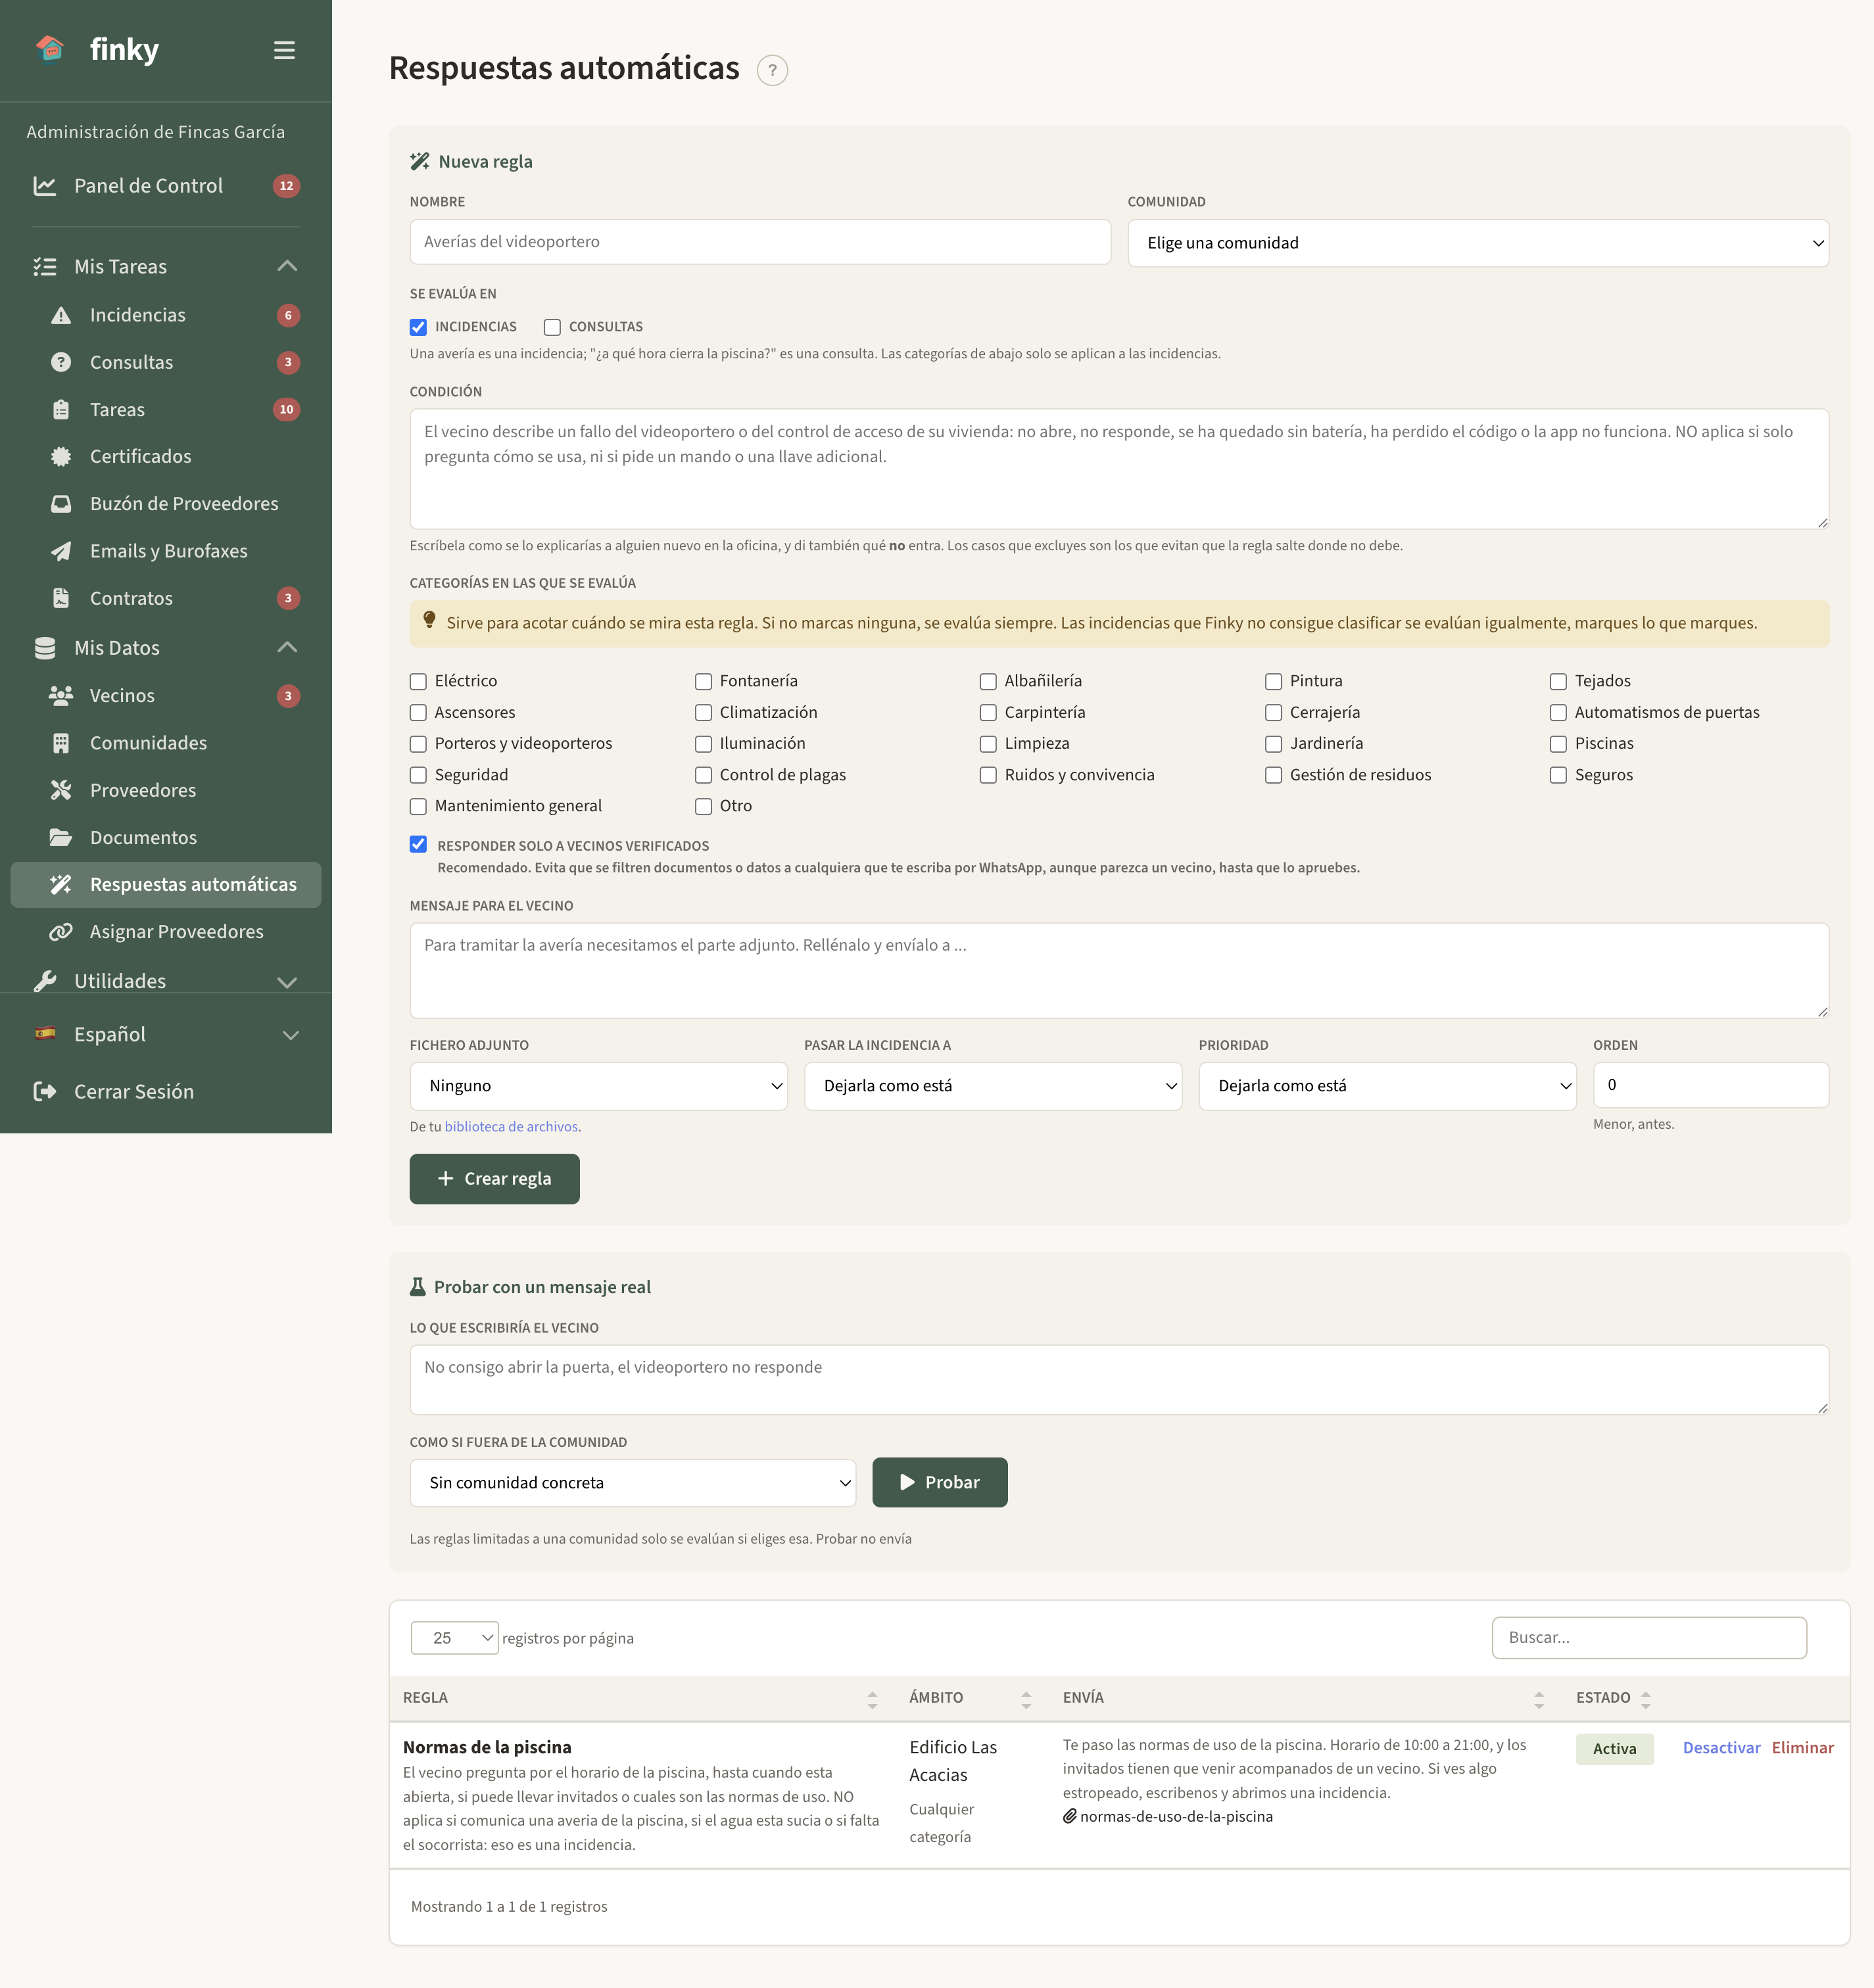Open the Fichero adjunto dropdown
This screenshot has height=1988, width=1874.
(598, 1086)
